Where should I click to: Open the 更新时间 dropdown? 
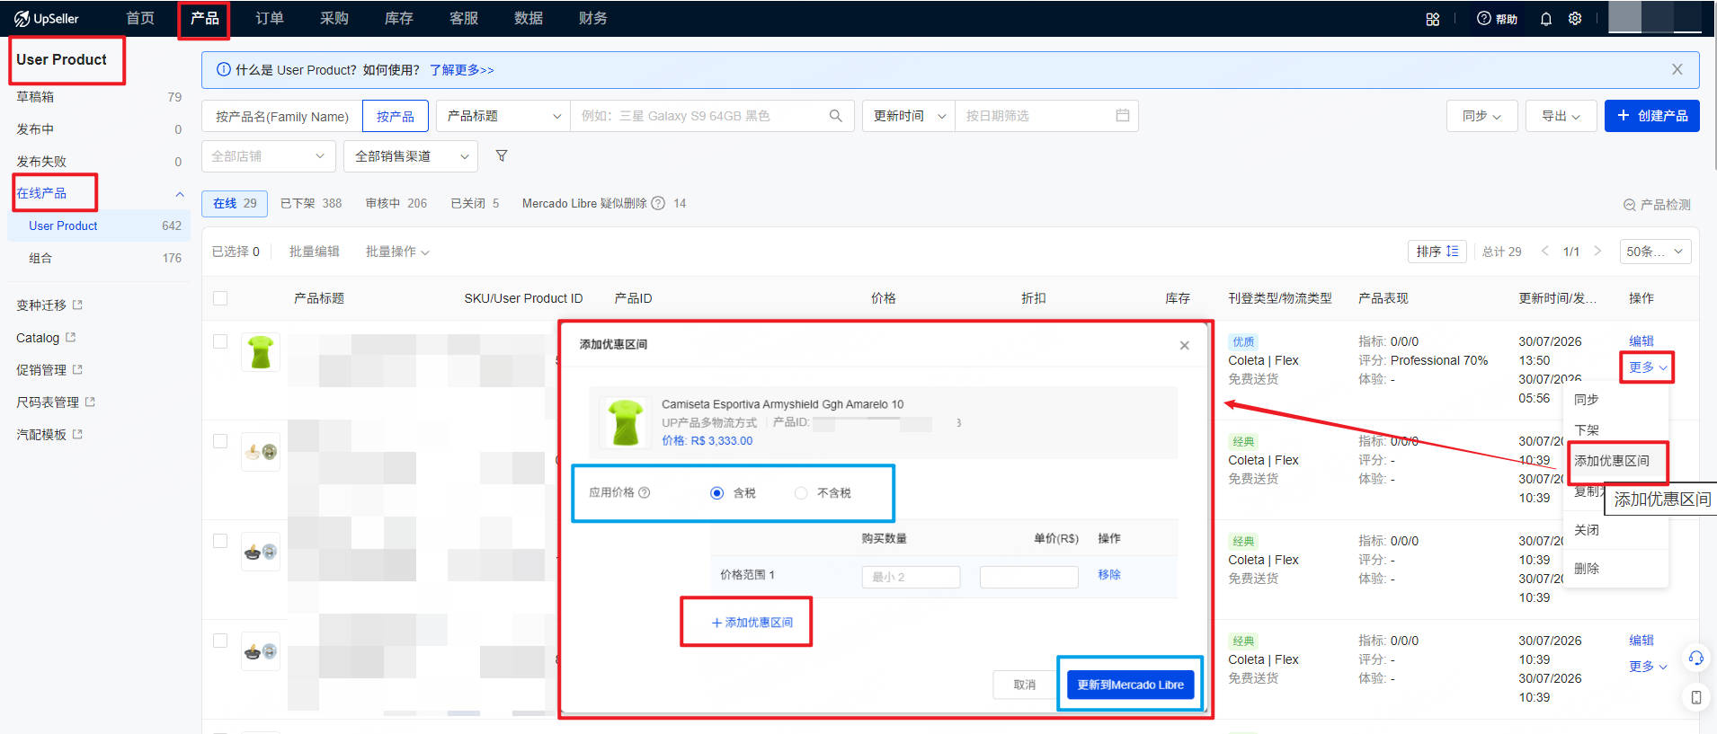pyautogui.click(x=909, y=116)
